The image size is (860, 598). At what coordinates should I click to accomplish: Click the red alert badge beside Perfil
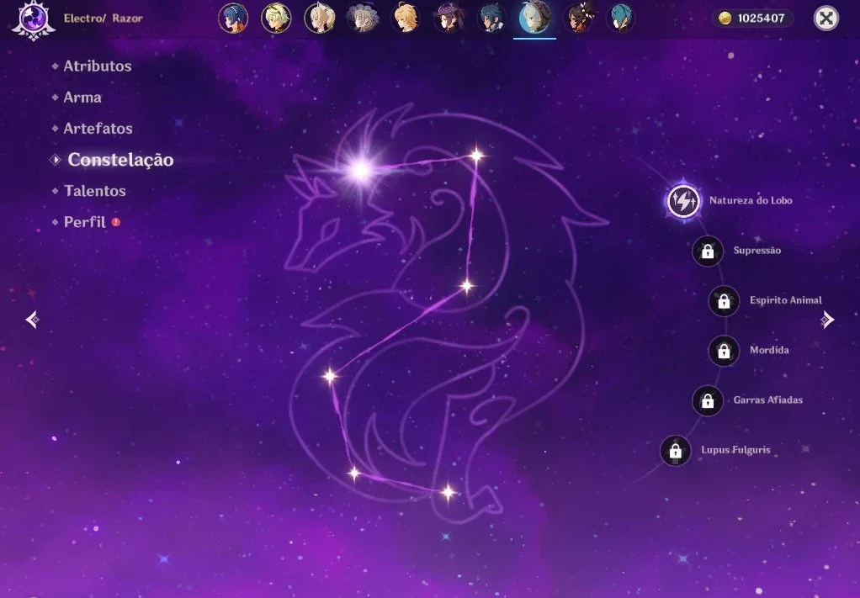coord(116,222)
